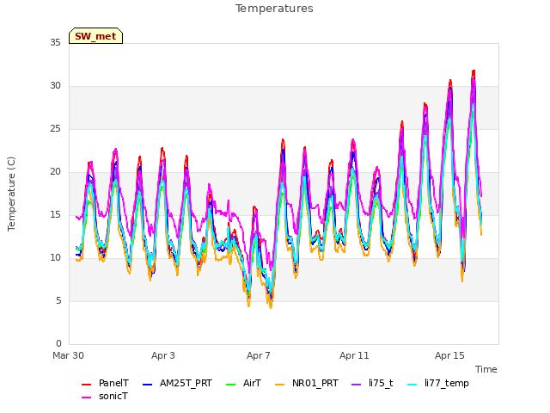Viewport: 550px width, 413px height.
Task: Click the 5 y-axis tick label
Action: pos(58,301)
